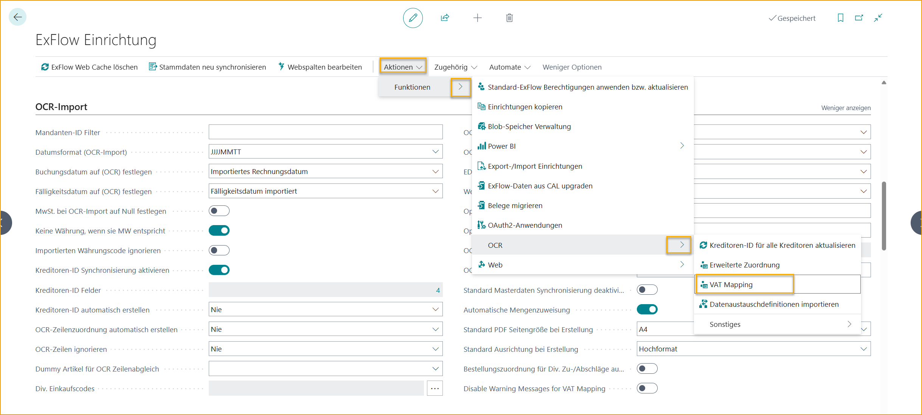Click the OCR-Import section heading

61,107
